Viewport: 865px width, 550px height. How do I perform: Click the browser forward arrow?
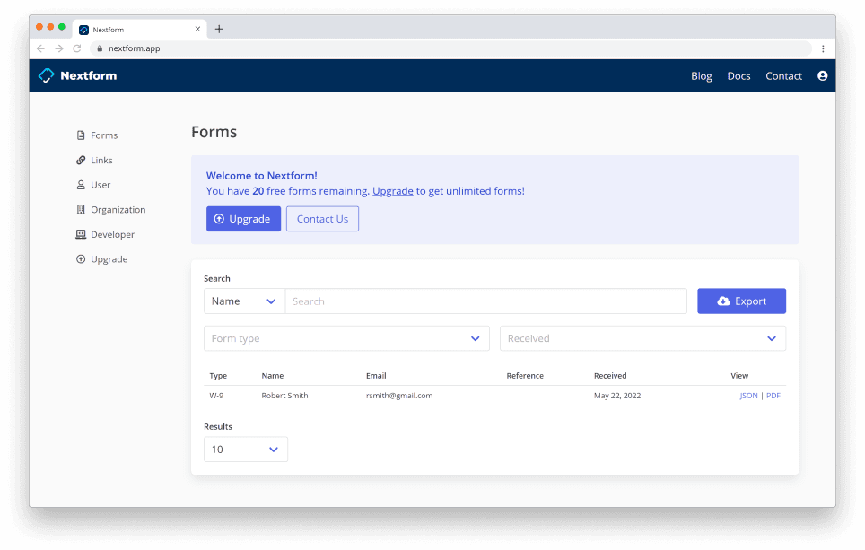click(x=59, y=48)
